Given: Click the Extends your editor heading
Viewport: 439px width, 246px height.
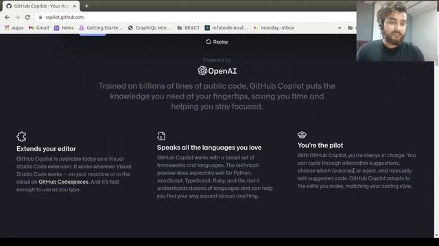Looking at the screenshot, I should pos(46,149).
